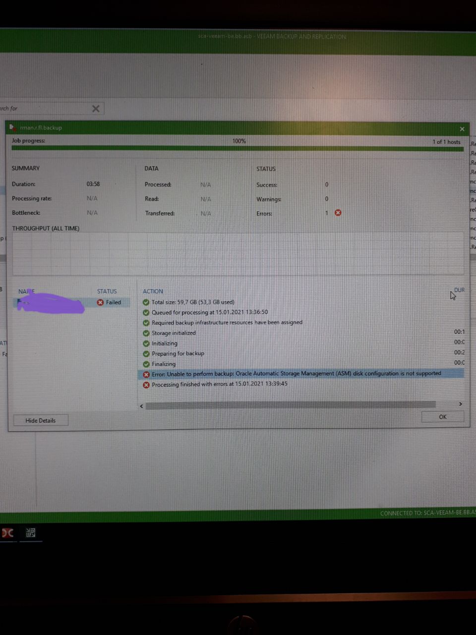Click the ACTION column header
The width and height of the screenshot is (476, 635).
(153, 291)
